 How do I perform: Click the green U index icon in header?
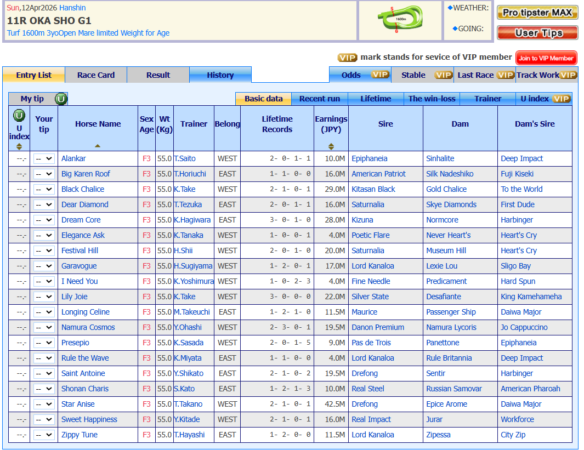[19, 116]
